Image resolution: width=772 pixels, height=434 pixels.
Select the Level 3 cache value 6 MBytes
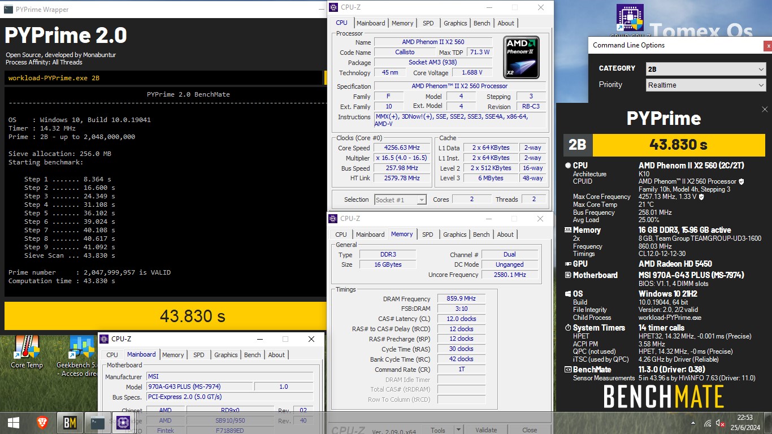pos(491,178)
